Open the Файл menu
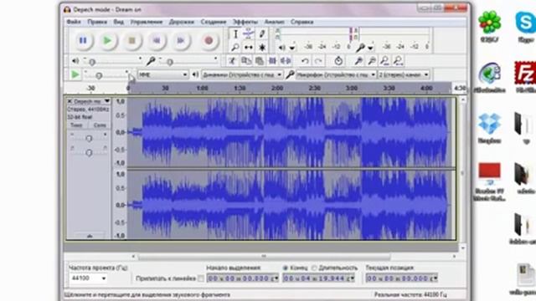The height and width of the screenshot is (301, 536). pyautogui.click(x=74, y=22)
